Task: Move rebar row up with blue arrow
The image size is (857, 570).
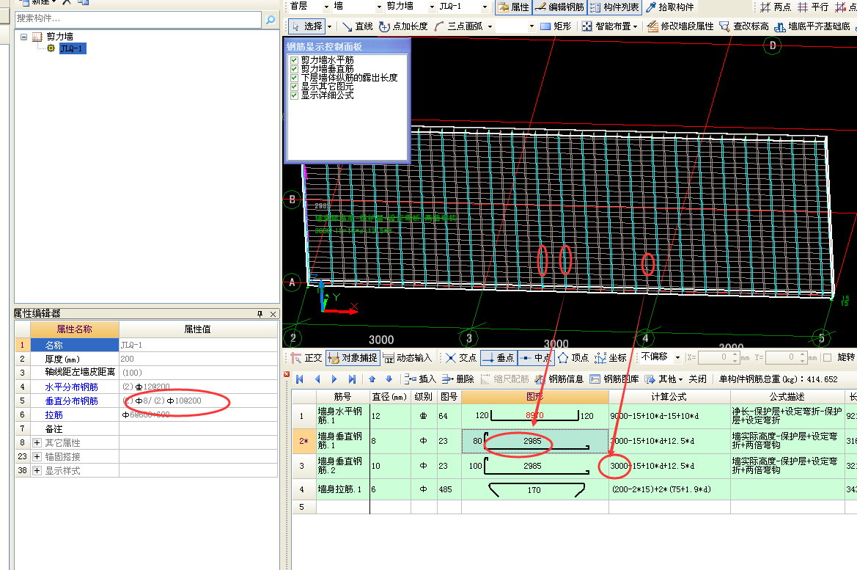Action: [372, 379]
